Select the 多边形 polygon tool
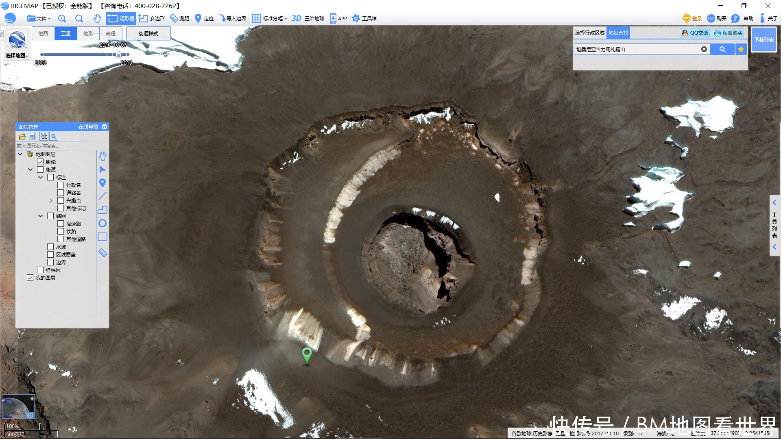 click(152, 18)
